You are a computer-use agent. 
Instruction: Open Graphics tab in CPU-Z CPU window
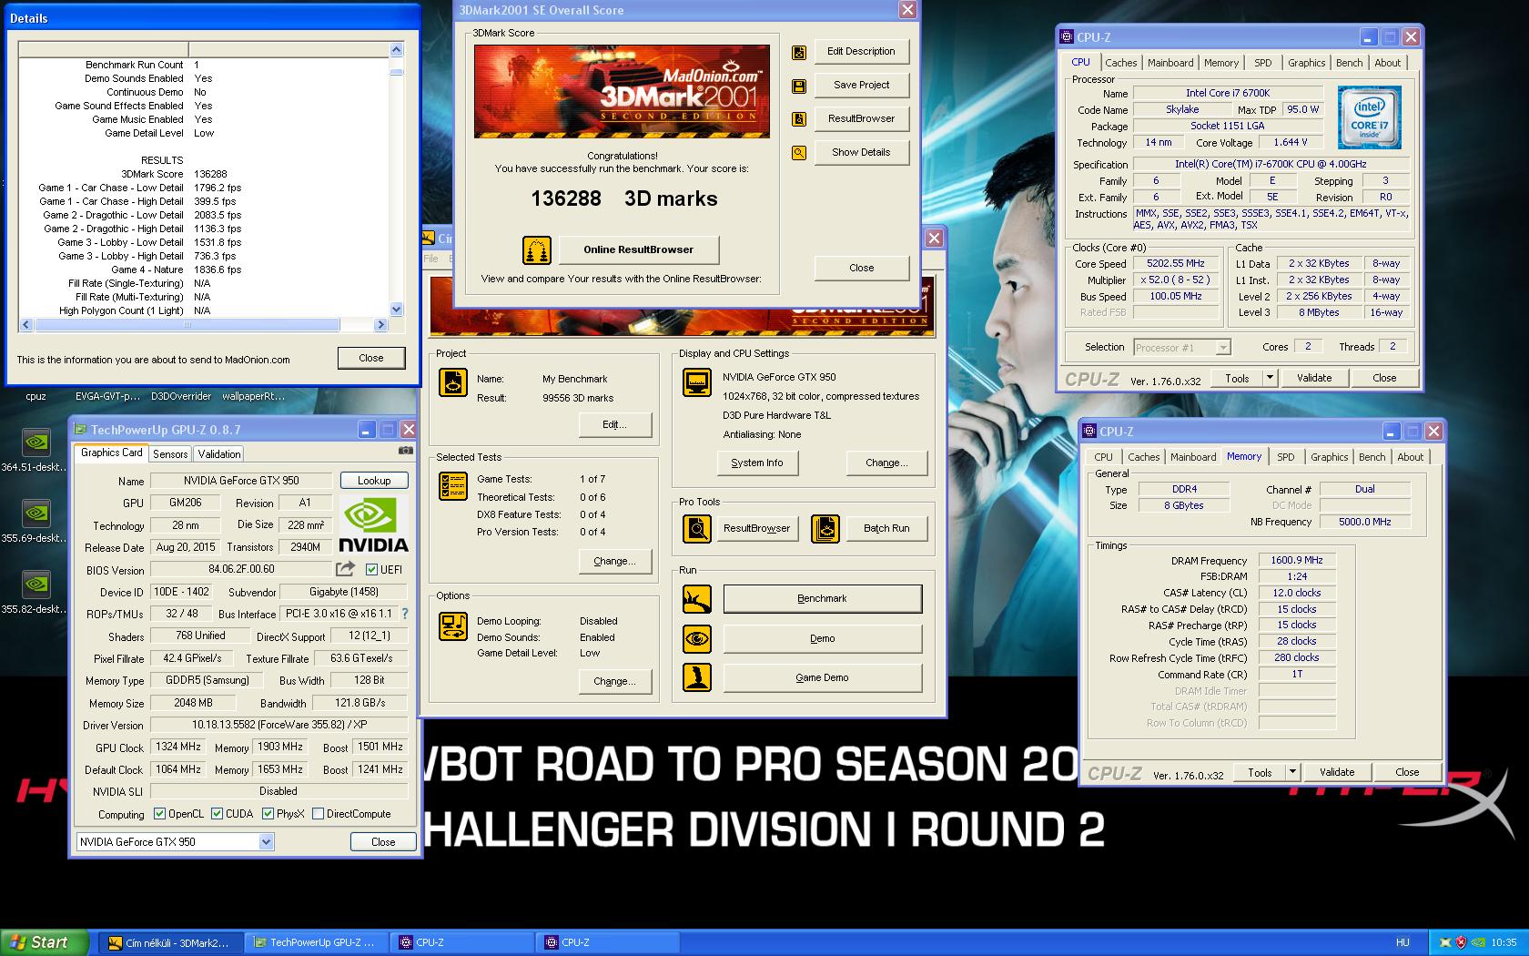click(1306, 63)
